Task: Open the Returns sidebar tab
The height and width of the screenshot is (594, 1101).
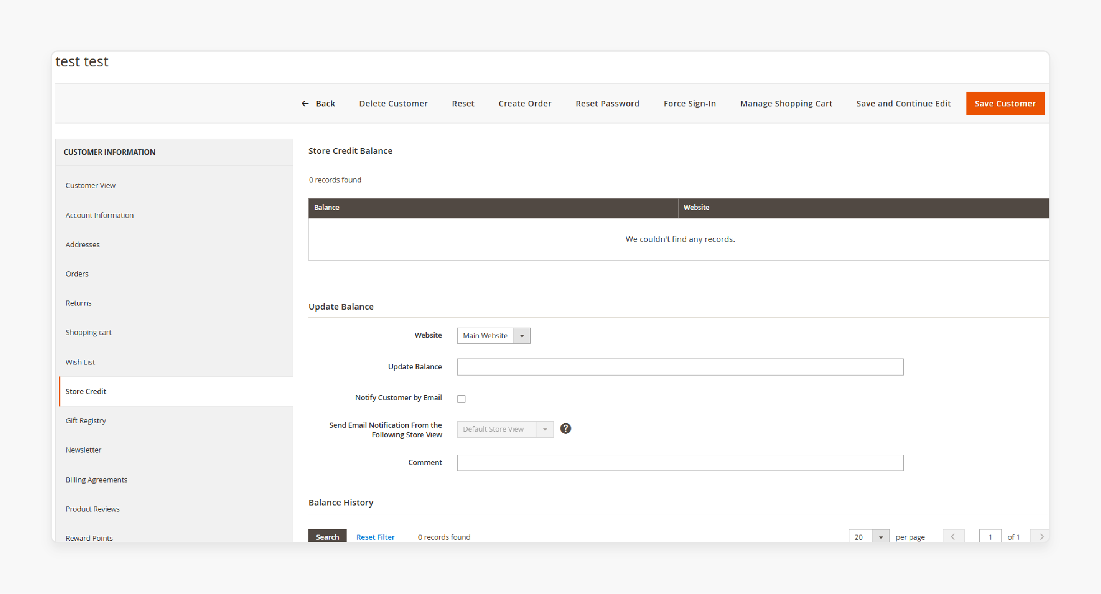Action: click(78, 303)
